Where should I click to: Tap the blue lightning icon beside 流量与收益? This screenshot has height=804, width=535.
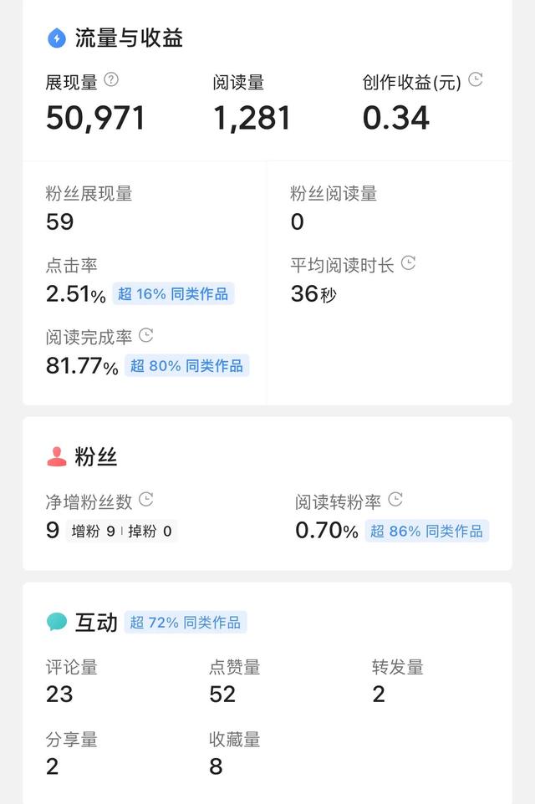pos(57,38)
